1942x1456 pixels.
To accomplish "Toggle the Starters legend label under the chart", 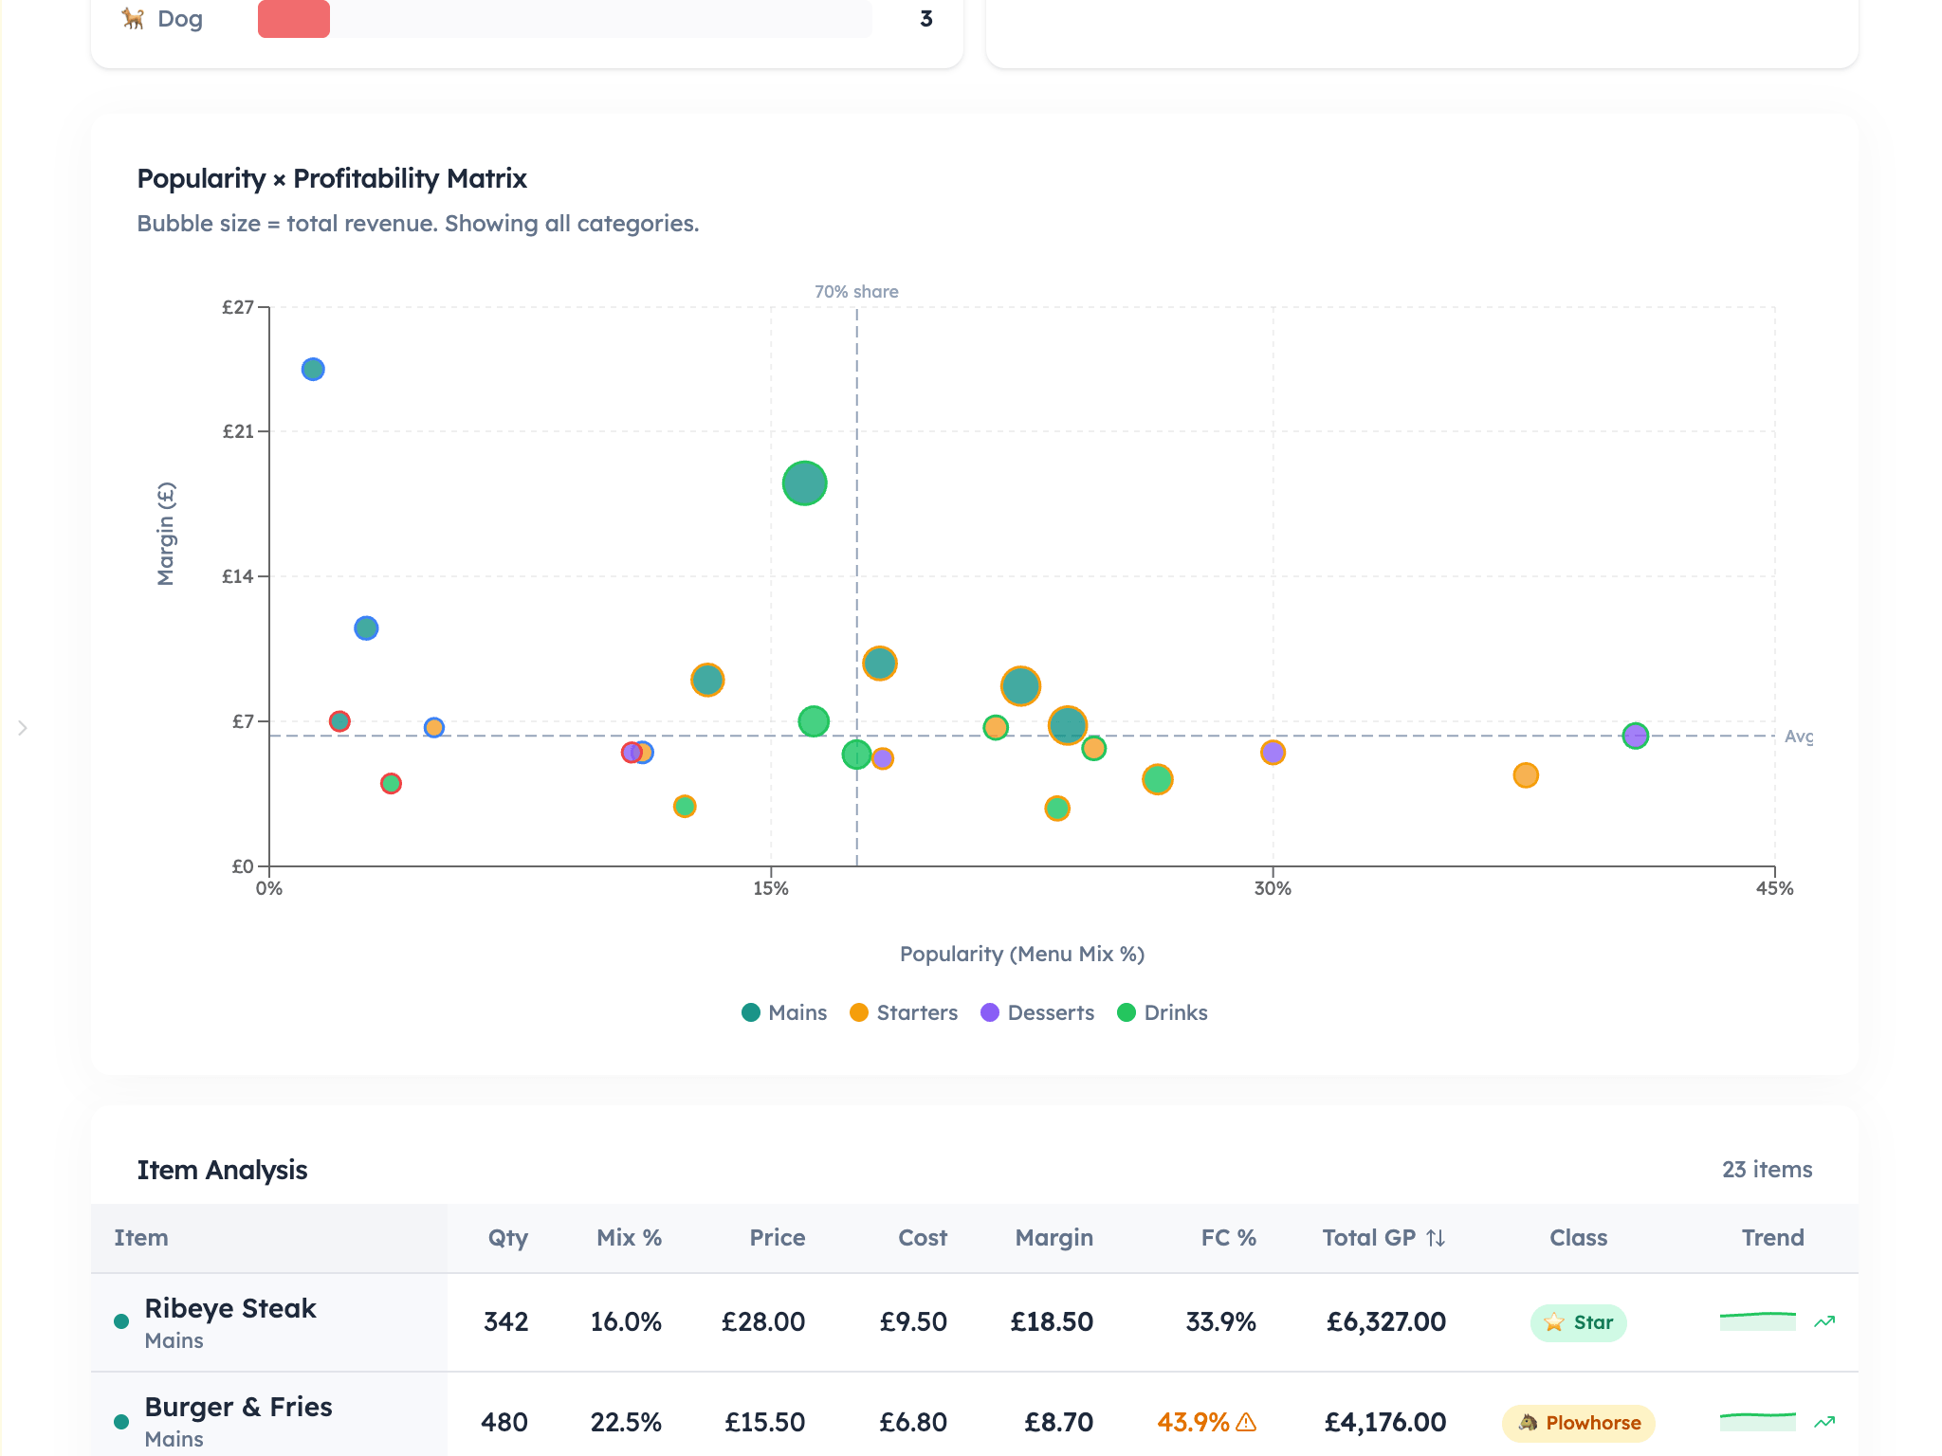I will coord(917,1012).
